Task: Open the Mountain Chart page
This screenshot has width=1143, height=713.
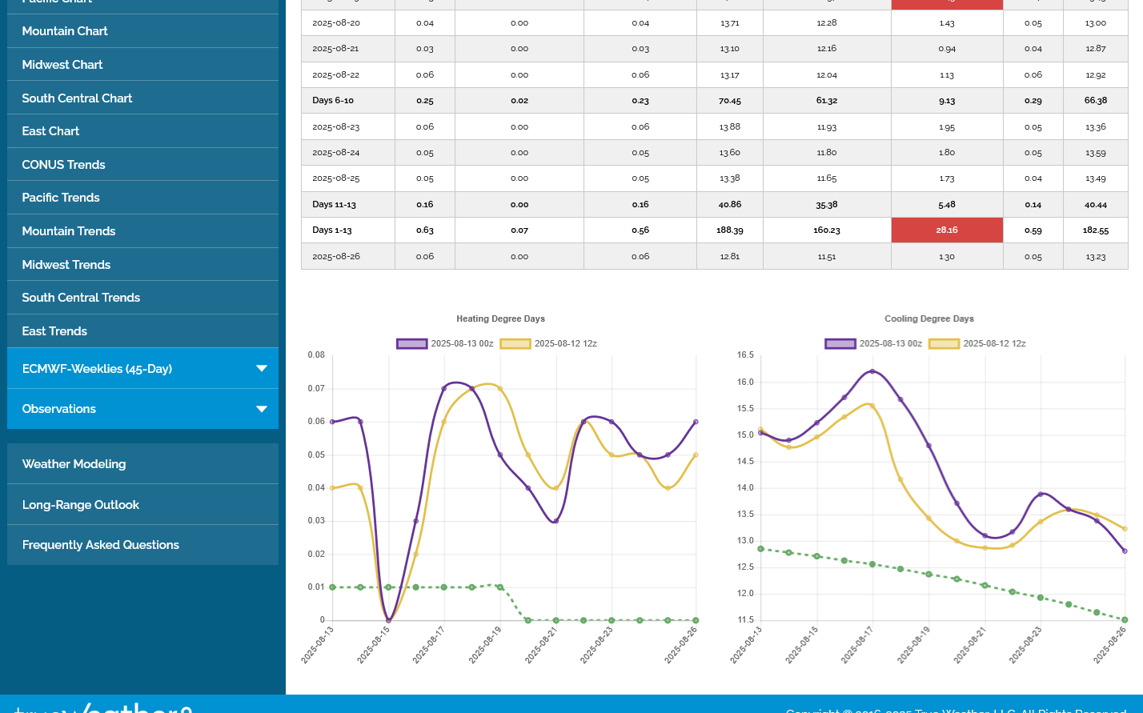Action: 65,31
